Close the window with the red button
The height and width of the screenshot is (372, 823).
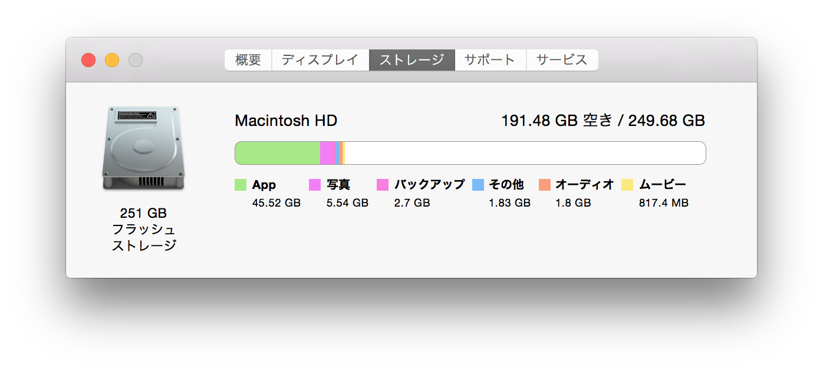coord(88,60)
